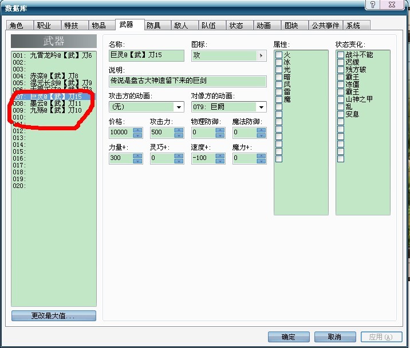The image size is (410, 348).
Task: Expand the 对像方的动画 dropdown showing 079: 巨阙
Action: (261, 107)
